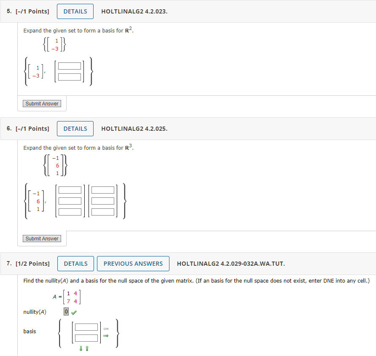Click the green checkmark beside nullity(A)
376x356 pixels.
point(73,311)
